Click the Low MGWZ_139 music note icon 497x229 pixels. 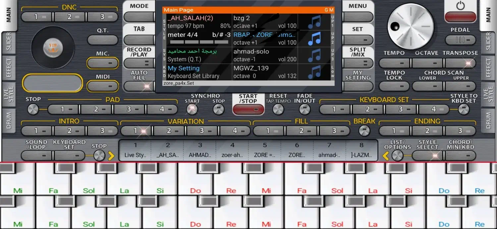(314, 72)
